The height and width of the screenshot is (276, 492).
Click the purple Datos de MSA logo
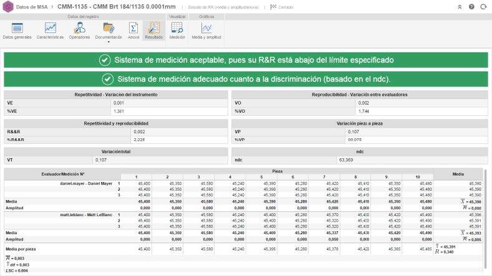7,6
